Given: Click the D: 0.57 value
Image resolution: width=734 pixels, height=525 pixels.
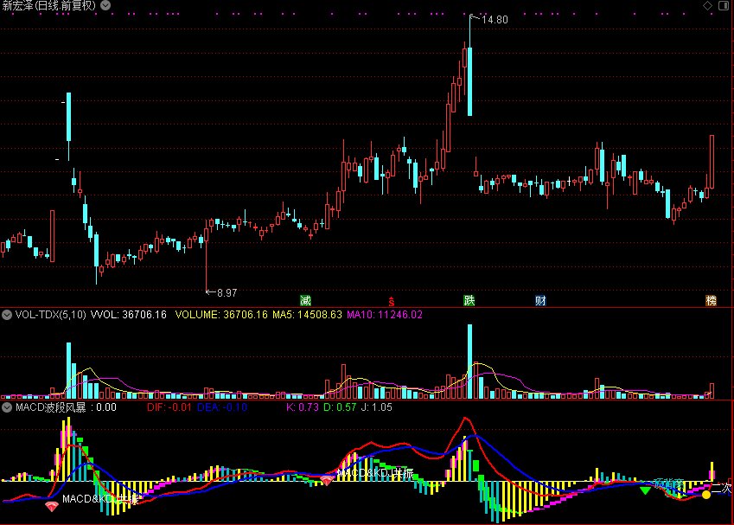Looking at the screenshot, I should click(340, 407).
